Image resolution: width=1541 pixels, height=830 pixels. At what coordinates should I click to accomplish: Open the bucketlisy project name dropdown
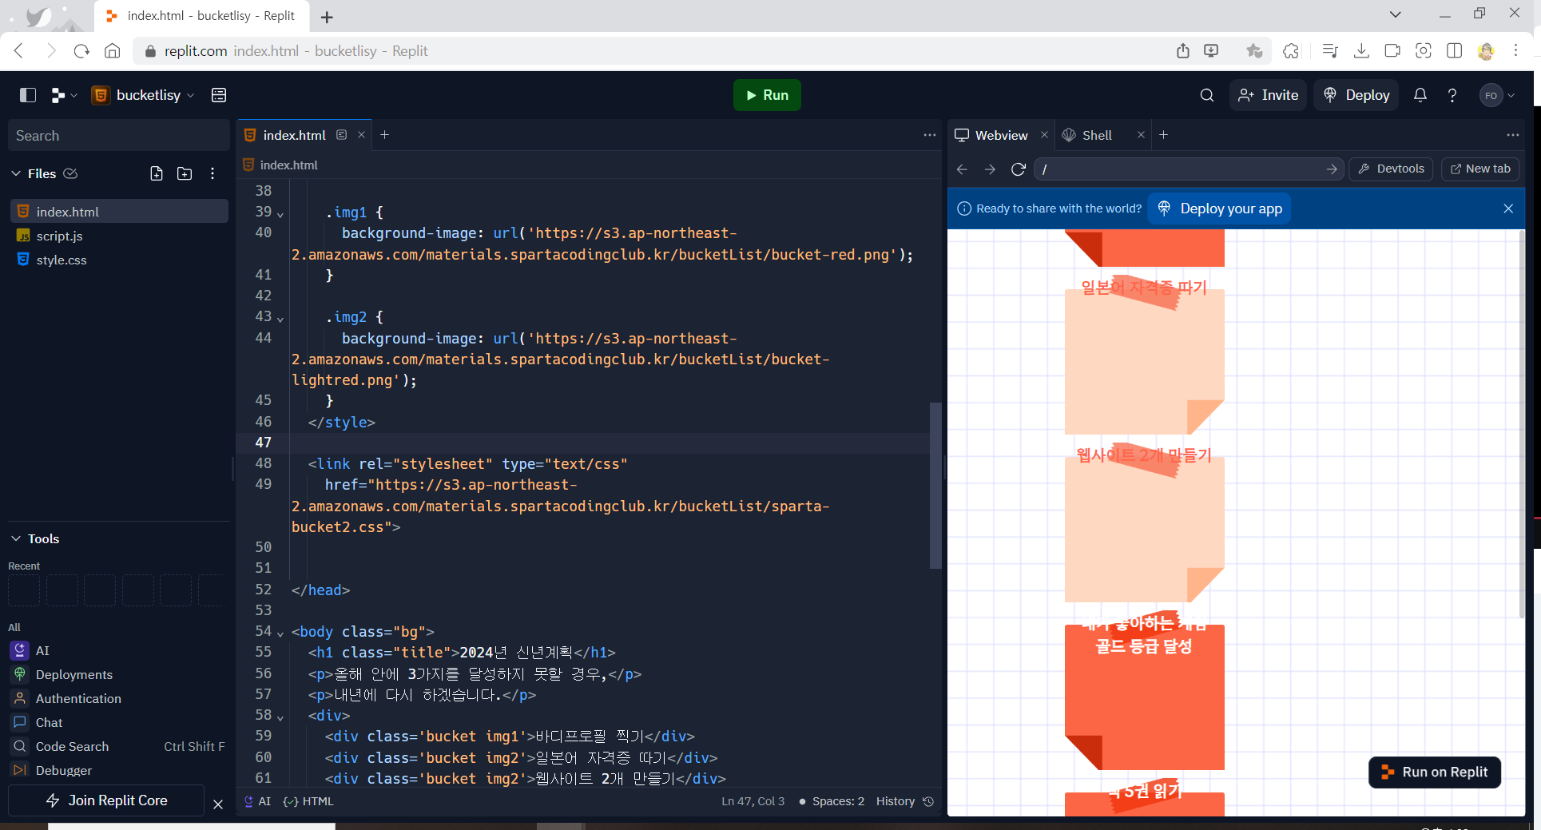[x=144, y=95]
